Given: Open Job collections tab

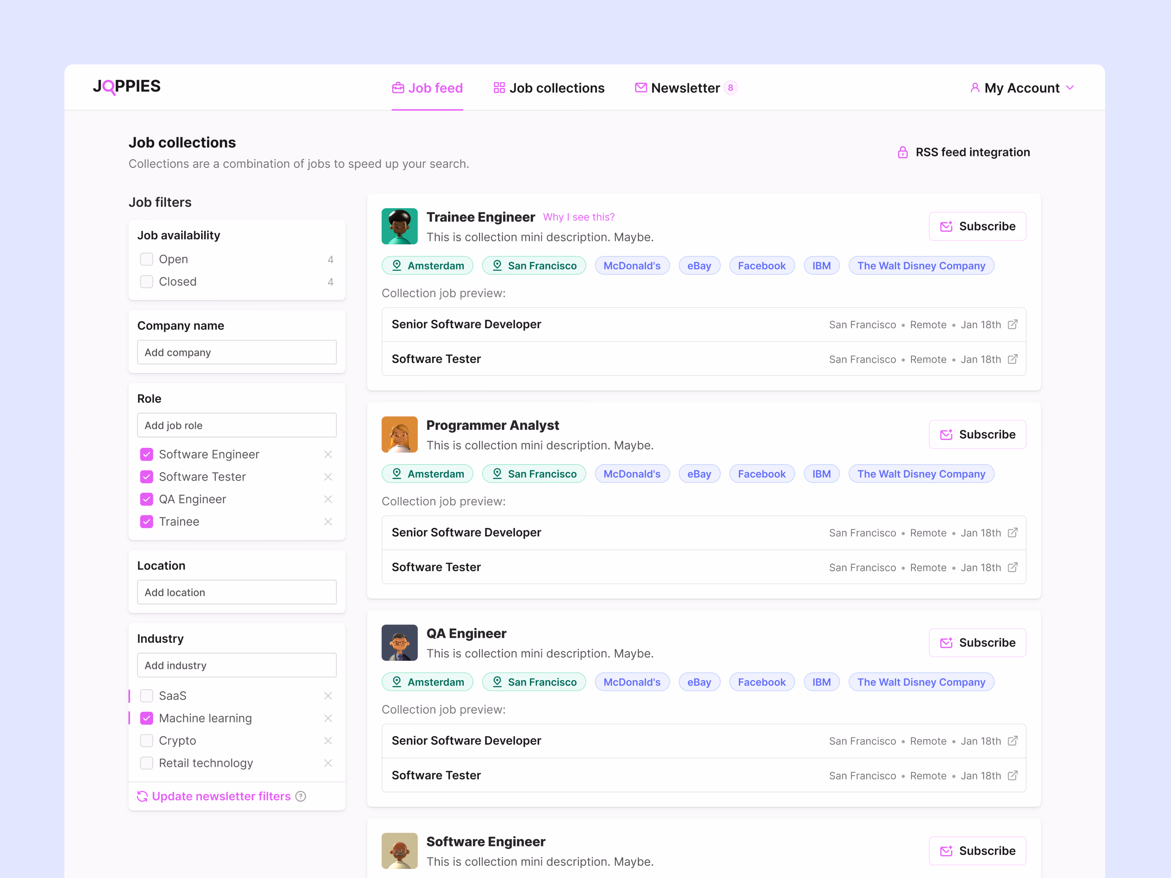Looking at the screenshot, I should [x=549, y=88].
